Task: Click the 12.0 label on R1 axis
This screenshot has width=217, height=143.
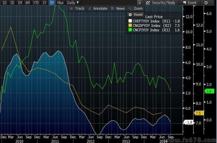Action: coord(189,17)
